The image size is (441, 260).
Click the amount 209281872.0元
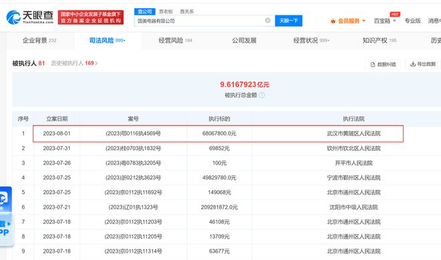[x=219, y=207]
